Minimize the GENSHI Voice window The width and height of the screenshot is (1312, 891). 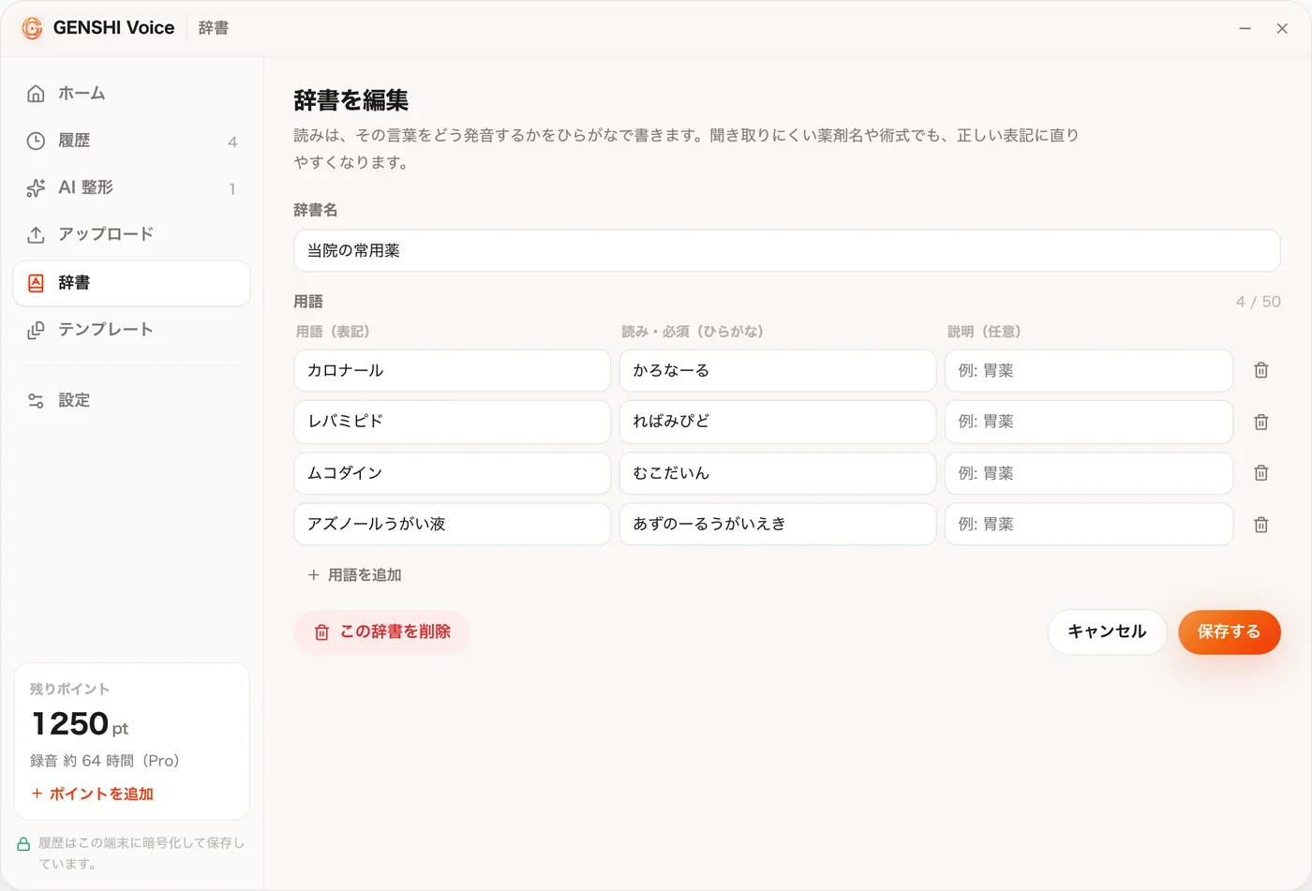pos(1245,29)
